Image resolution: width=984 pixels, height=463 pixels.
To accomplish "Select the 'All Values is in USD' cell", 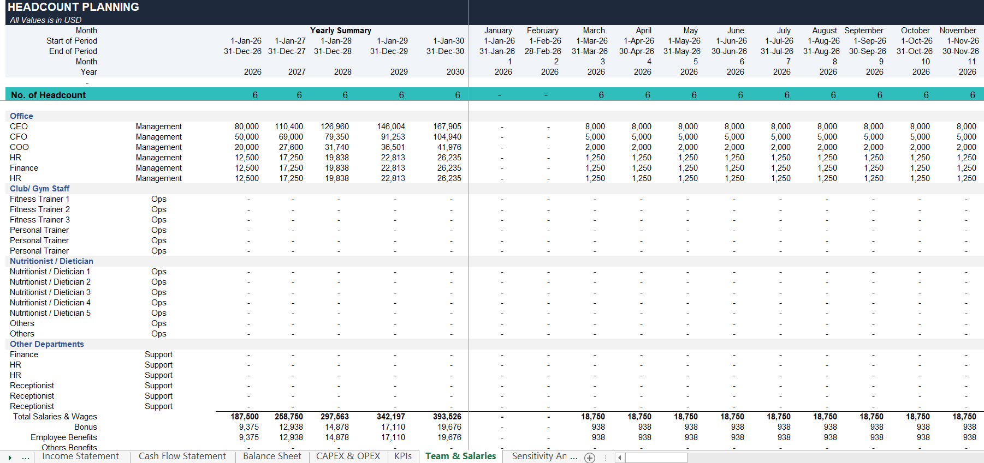I will [x=46, y=20].
